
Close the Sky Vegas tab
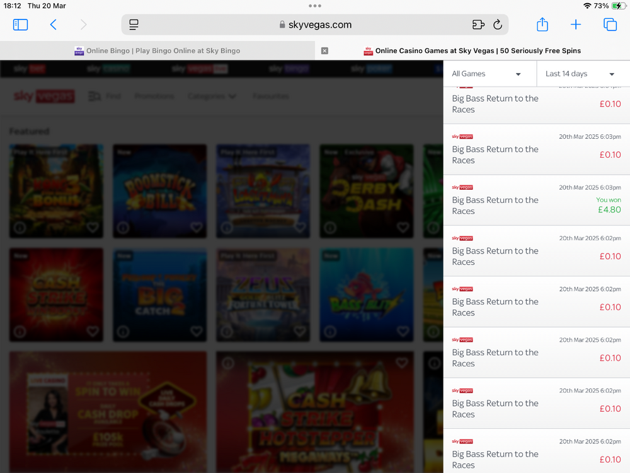pos(324,50)
